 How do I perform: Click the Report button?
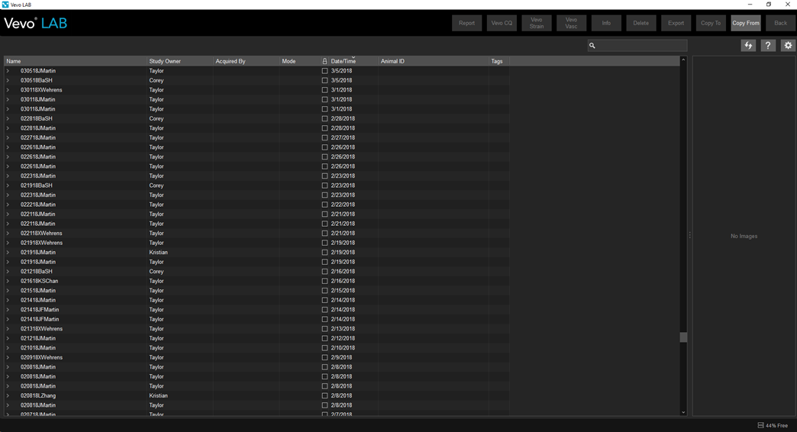tap(466, 23)
